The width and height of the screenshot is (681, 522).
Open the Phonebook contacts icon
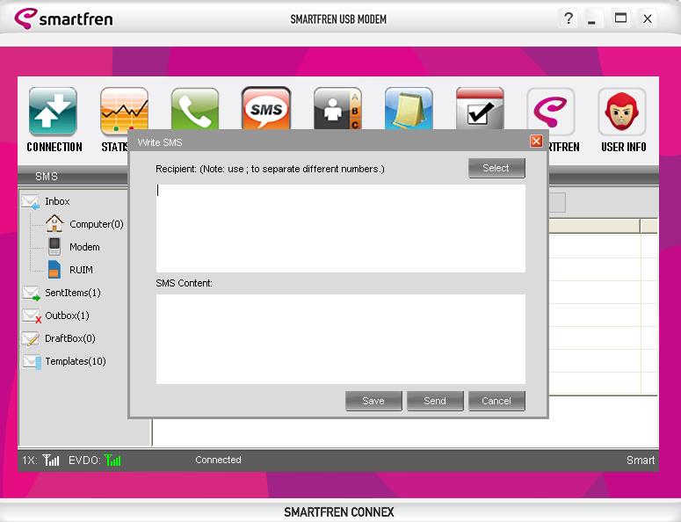337,109
